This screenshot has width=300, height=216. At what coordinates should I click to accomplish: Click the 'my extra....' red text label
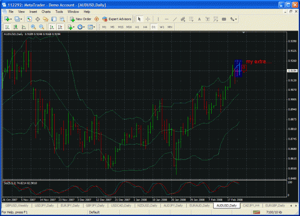click(259, 61)
